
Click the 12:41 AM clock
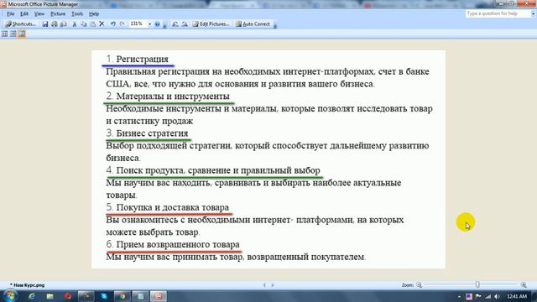coord(517,296)
